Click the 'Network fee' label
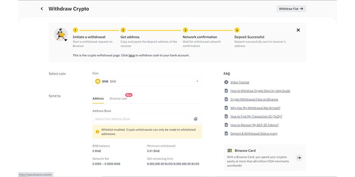 pyautogui.click(x=101, y=159)
